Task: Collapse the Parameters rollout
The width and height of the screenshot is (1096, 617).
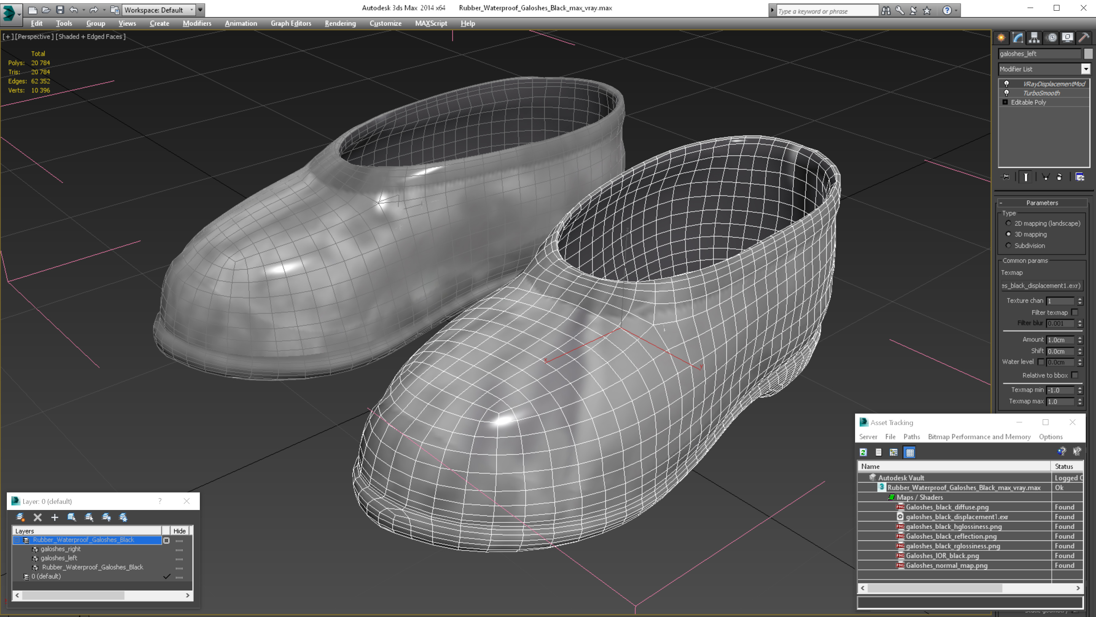Action: (x=1042, y=203)
